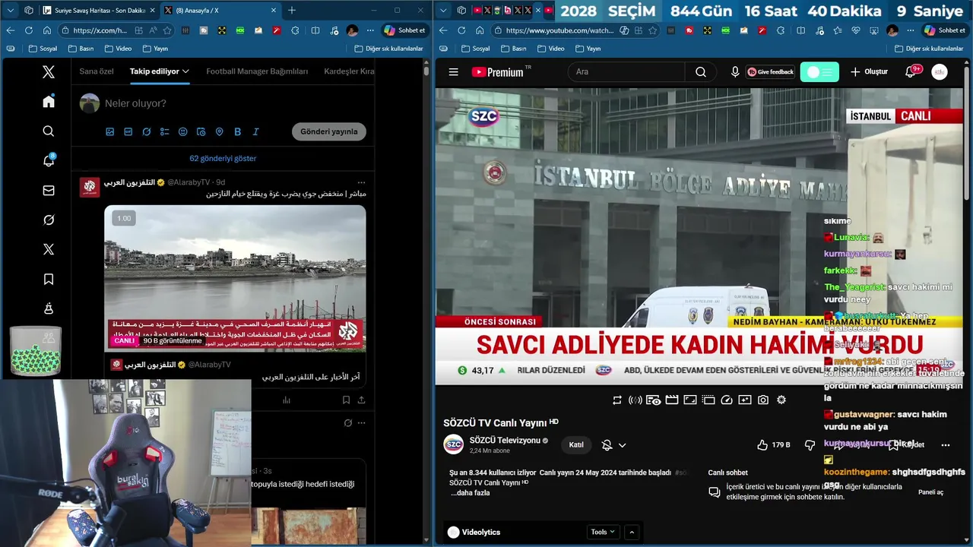Add media image icon in tweet composer
The image size is (973, 547).
(109, 131)
